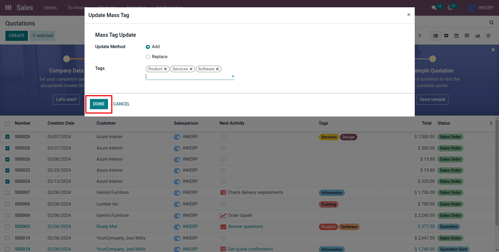Click the Check delivery requirements activity
The height and width of the screenshot is (252, 499).
pos(255,193)
